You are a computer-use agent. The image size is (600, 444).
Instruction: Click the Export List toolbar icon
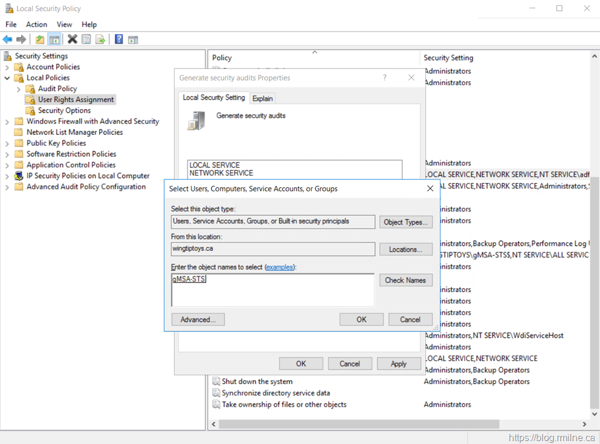tap(100, 39)
